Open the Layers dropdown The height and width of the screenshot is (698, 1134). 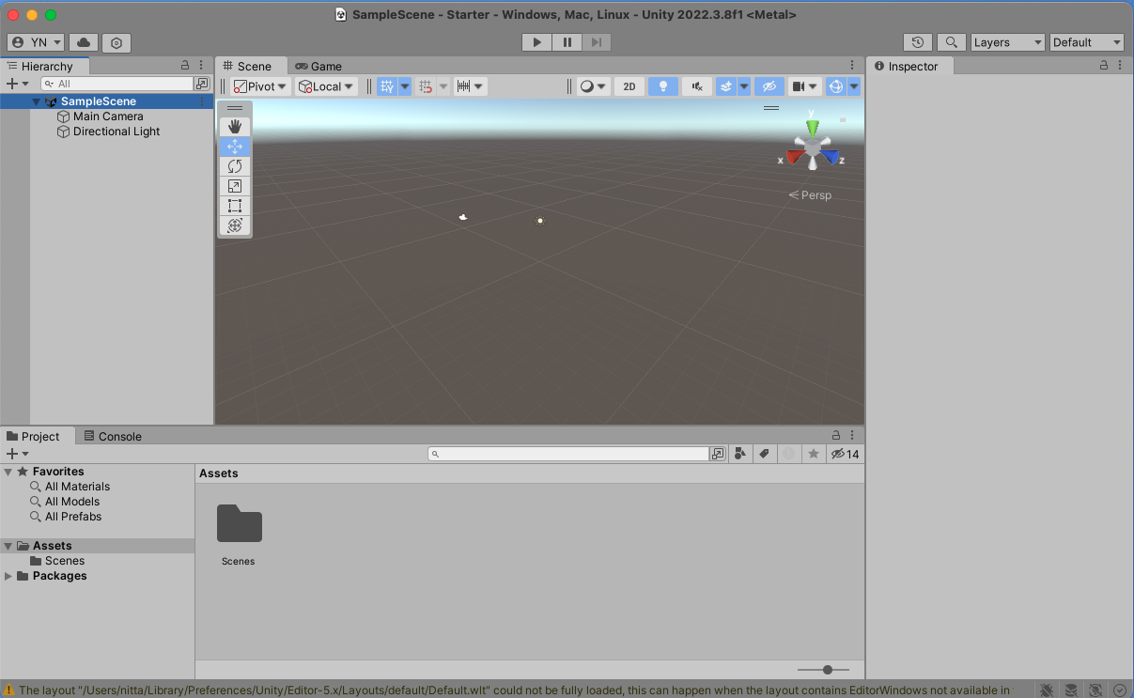point(1007,42)
